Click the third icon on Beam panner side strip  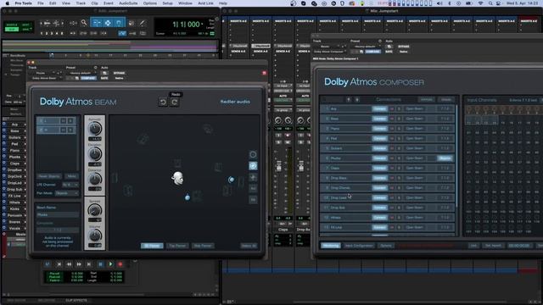point(253,177)
